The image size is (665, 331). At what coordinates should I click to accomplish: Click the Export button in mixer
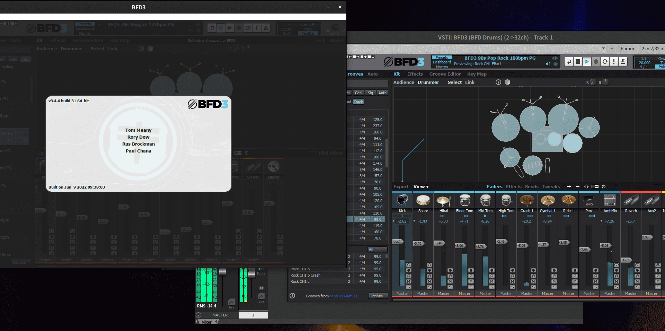pyautogui.click(x=401, y=186)
